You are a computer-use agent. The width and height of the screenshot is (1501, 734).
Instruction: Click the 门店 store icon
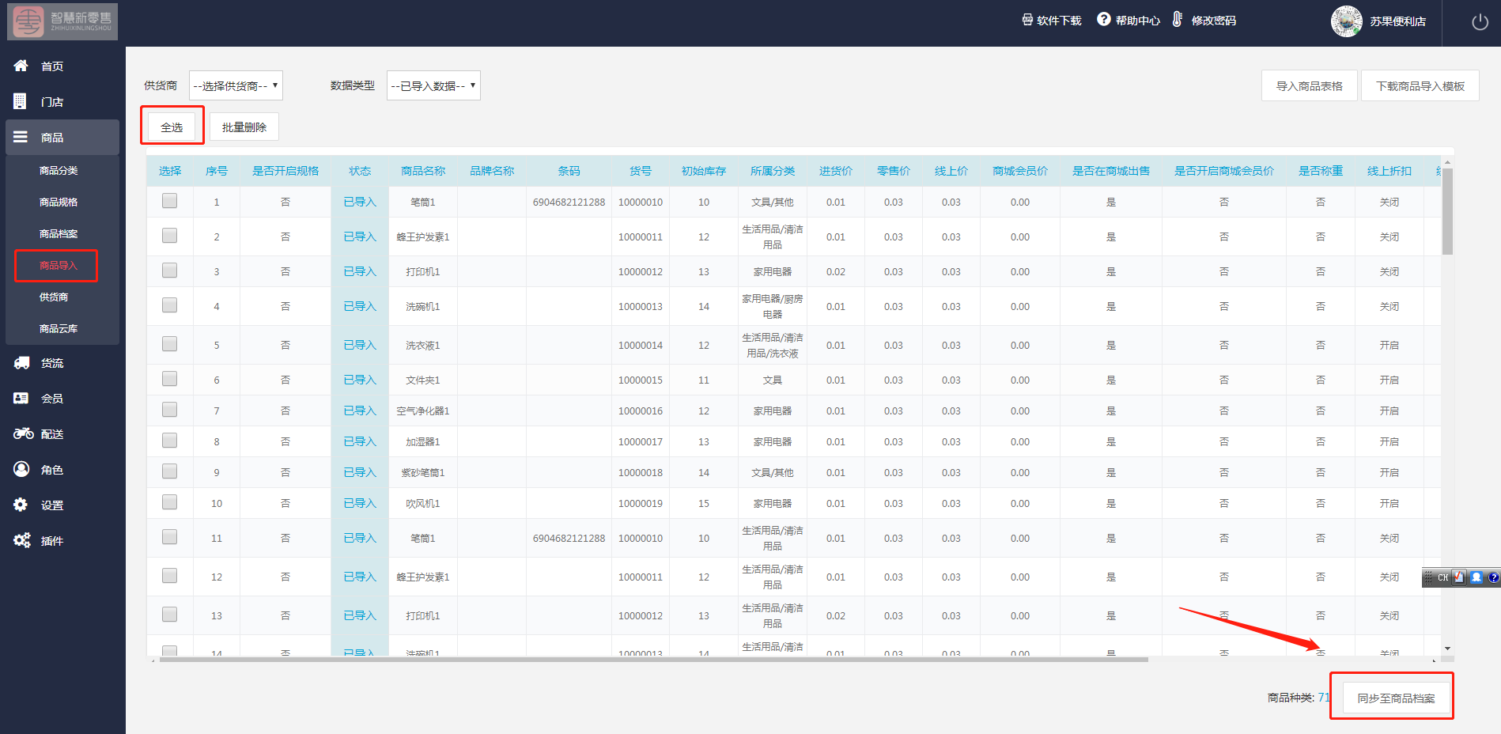(x=21, y=101)
